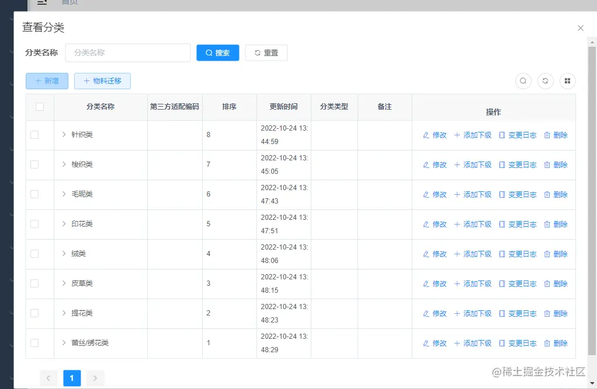
Task: Check the 针织类 row checkbox
Action: coord(34,135)
